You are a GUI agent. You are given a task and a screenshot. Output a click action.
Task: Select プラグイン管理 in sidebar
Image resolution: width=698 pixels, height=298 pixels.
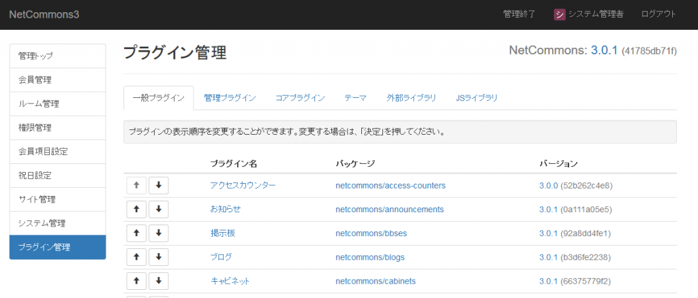tap(57, 248)
